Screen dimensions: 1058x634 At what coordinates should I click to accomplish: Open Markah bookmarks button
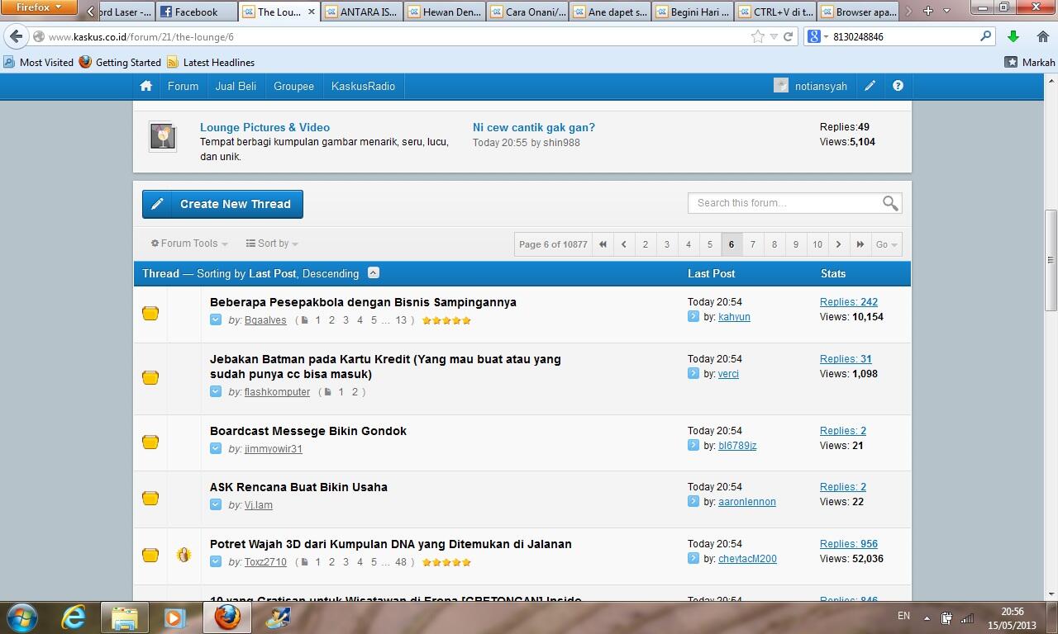point(1030,62)
